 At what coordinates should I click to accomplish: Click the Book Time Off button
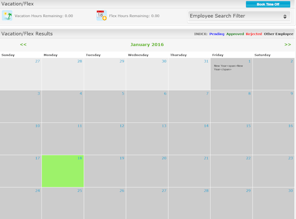[x=268, y=4]
